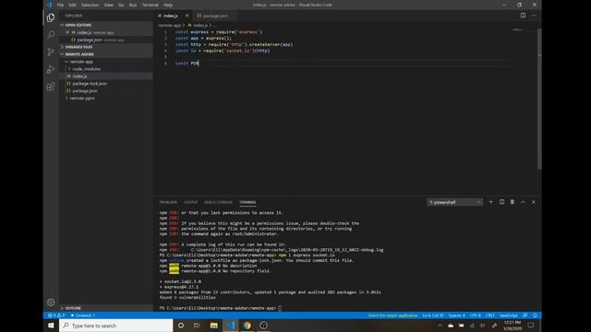Open package.json in the remote-app tree
Image resolution: width=591 pixels, height=332 pixels.
85,91
